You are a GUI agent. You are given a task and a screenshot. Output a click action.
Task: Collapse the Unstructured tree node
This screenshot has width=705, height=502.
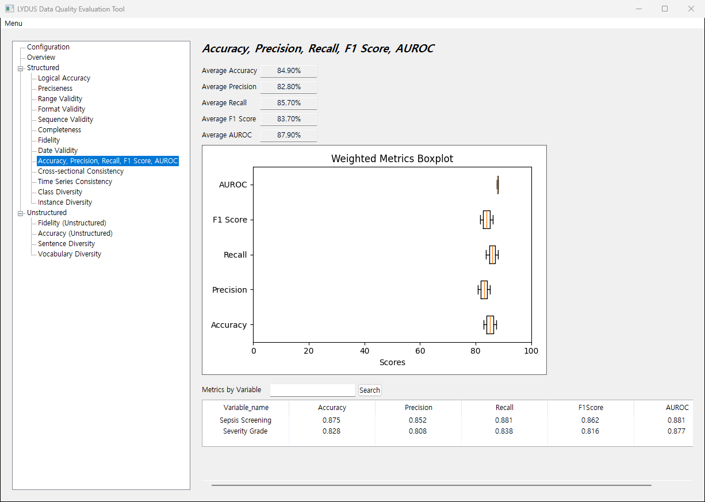tap(21, 213)
